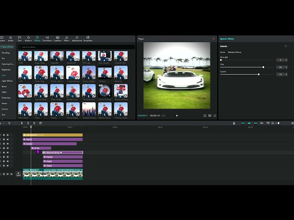Select the Rebound Swing effect clip
The image size is (294, 220).
coord(63,153)
